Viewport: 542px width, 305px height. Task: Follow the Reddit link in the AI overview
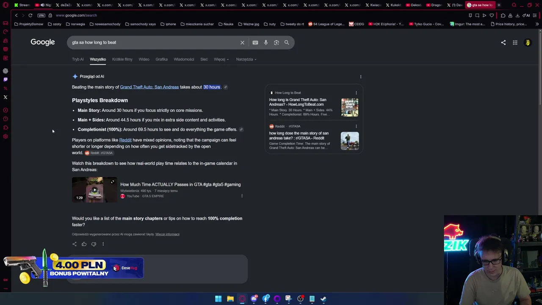click(125, 140)
